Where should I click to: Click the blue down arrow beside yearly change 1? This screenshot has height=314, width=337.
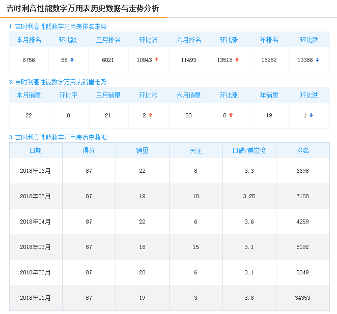click(311, 115)
